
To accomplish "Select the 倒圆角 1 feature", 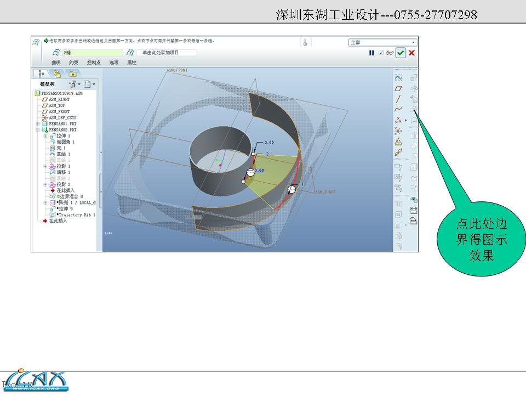I will point(62,142).
